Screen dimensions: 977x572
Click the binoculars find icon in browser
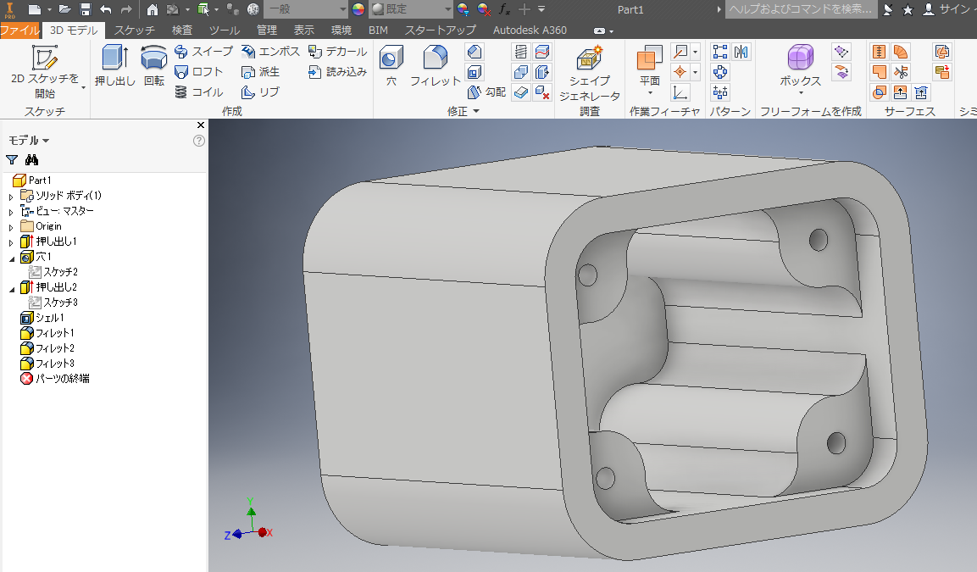[32, 160]
